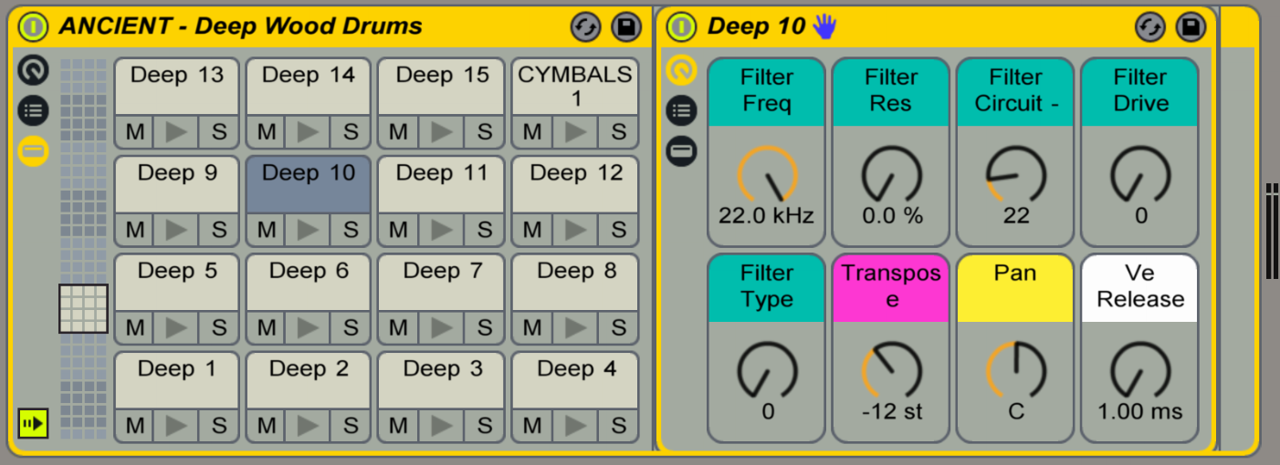Click the Filter Type macro knob
Screen dimensions: 1280x465
click(767, 371)
